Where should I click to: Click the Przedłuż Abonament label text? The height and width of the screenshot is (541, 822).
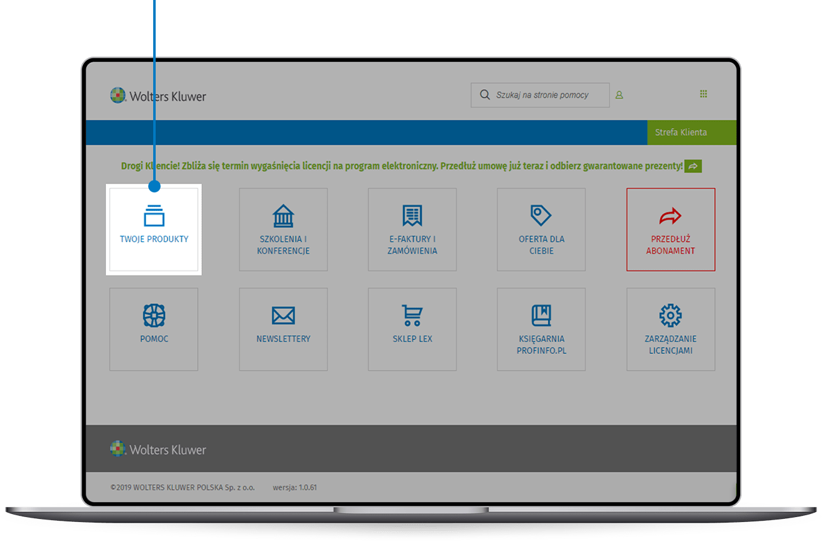[671, 245]
